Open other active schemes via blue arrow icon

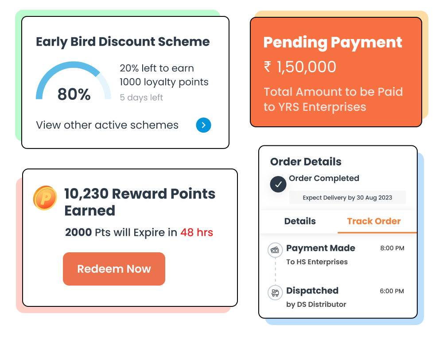[x=203, y=125]
